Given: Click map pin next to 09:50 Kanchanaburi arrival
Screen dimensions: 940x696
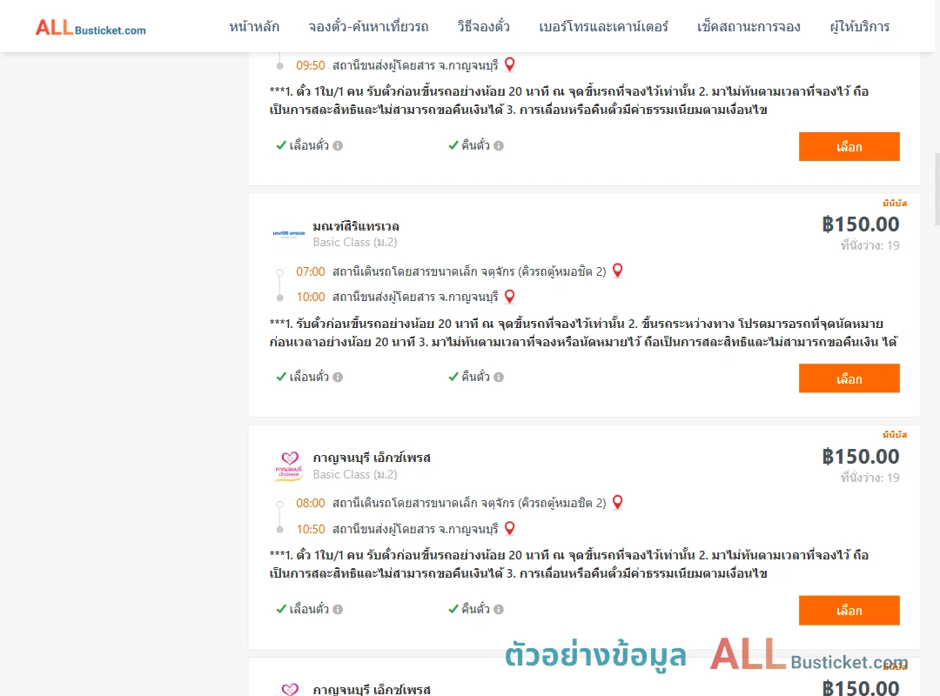Looking at the screenshot, I should tap(509, 64).
